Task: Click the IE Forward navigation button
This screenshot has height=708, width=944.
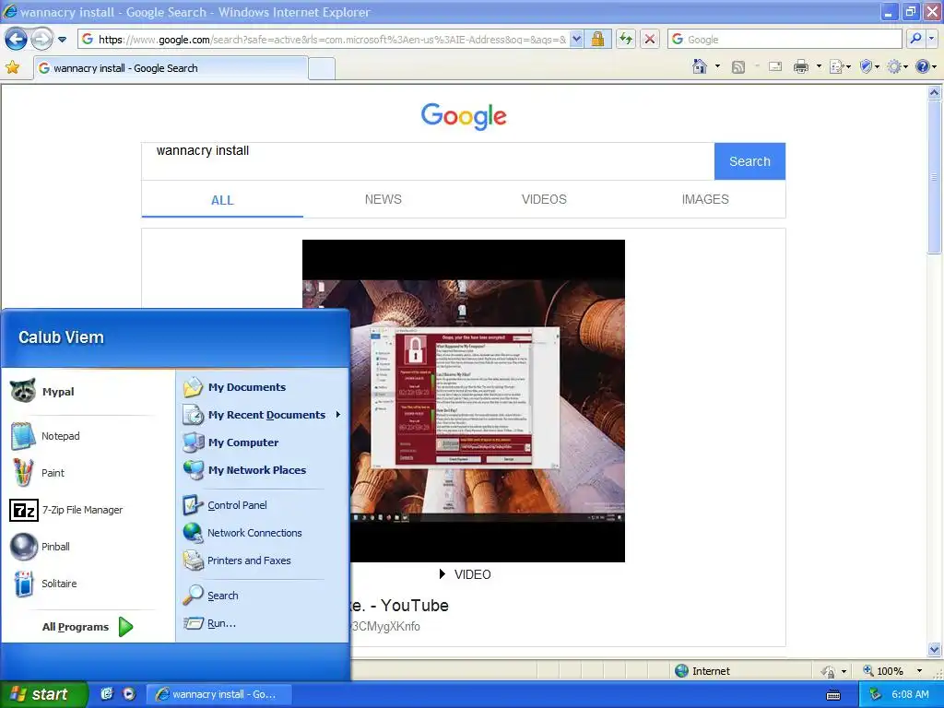Action: 41,40
